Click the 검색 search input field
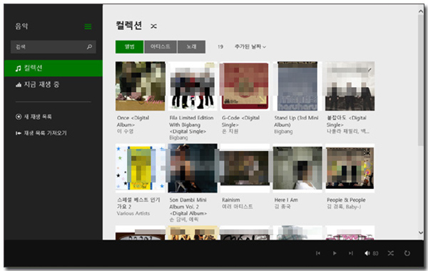 (x=53, y=47)
